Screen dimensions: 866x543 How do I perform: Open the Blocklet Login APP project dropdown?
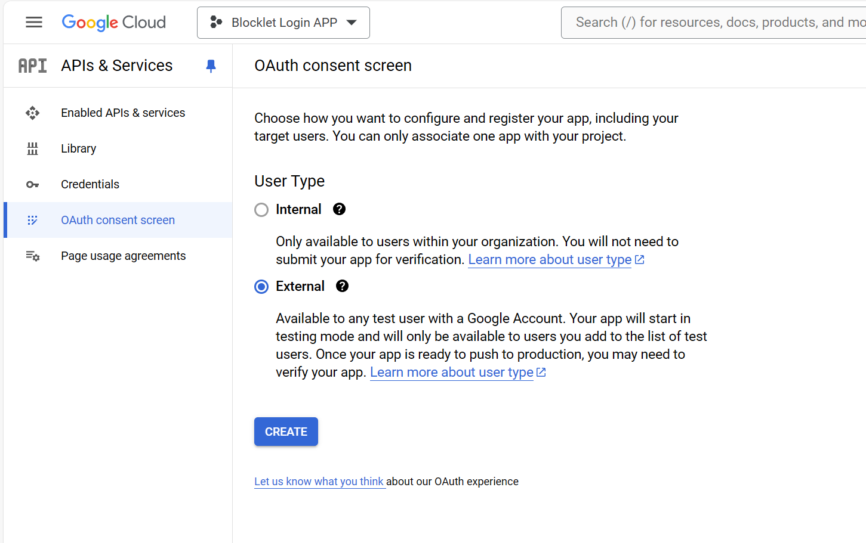283,23
